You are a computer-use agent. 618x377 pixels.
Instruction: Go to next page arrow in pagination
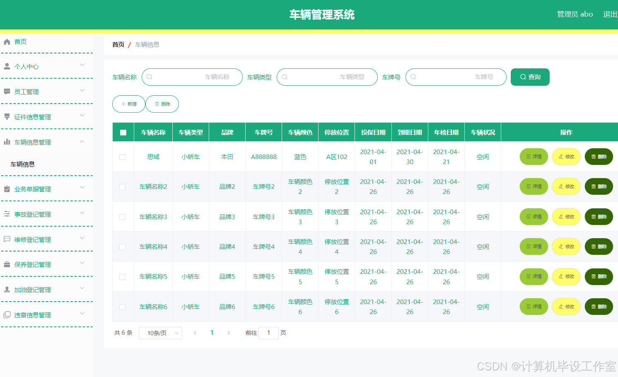(x=229, y=333)
